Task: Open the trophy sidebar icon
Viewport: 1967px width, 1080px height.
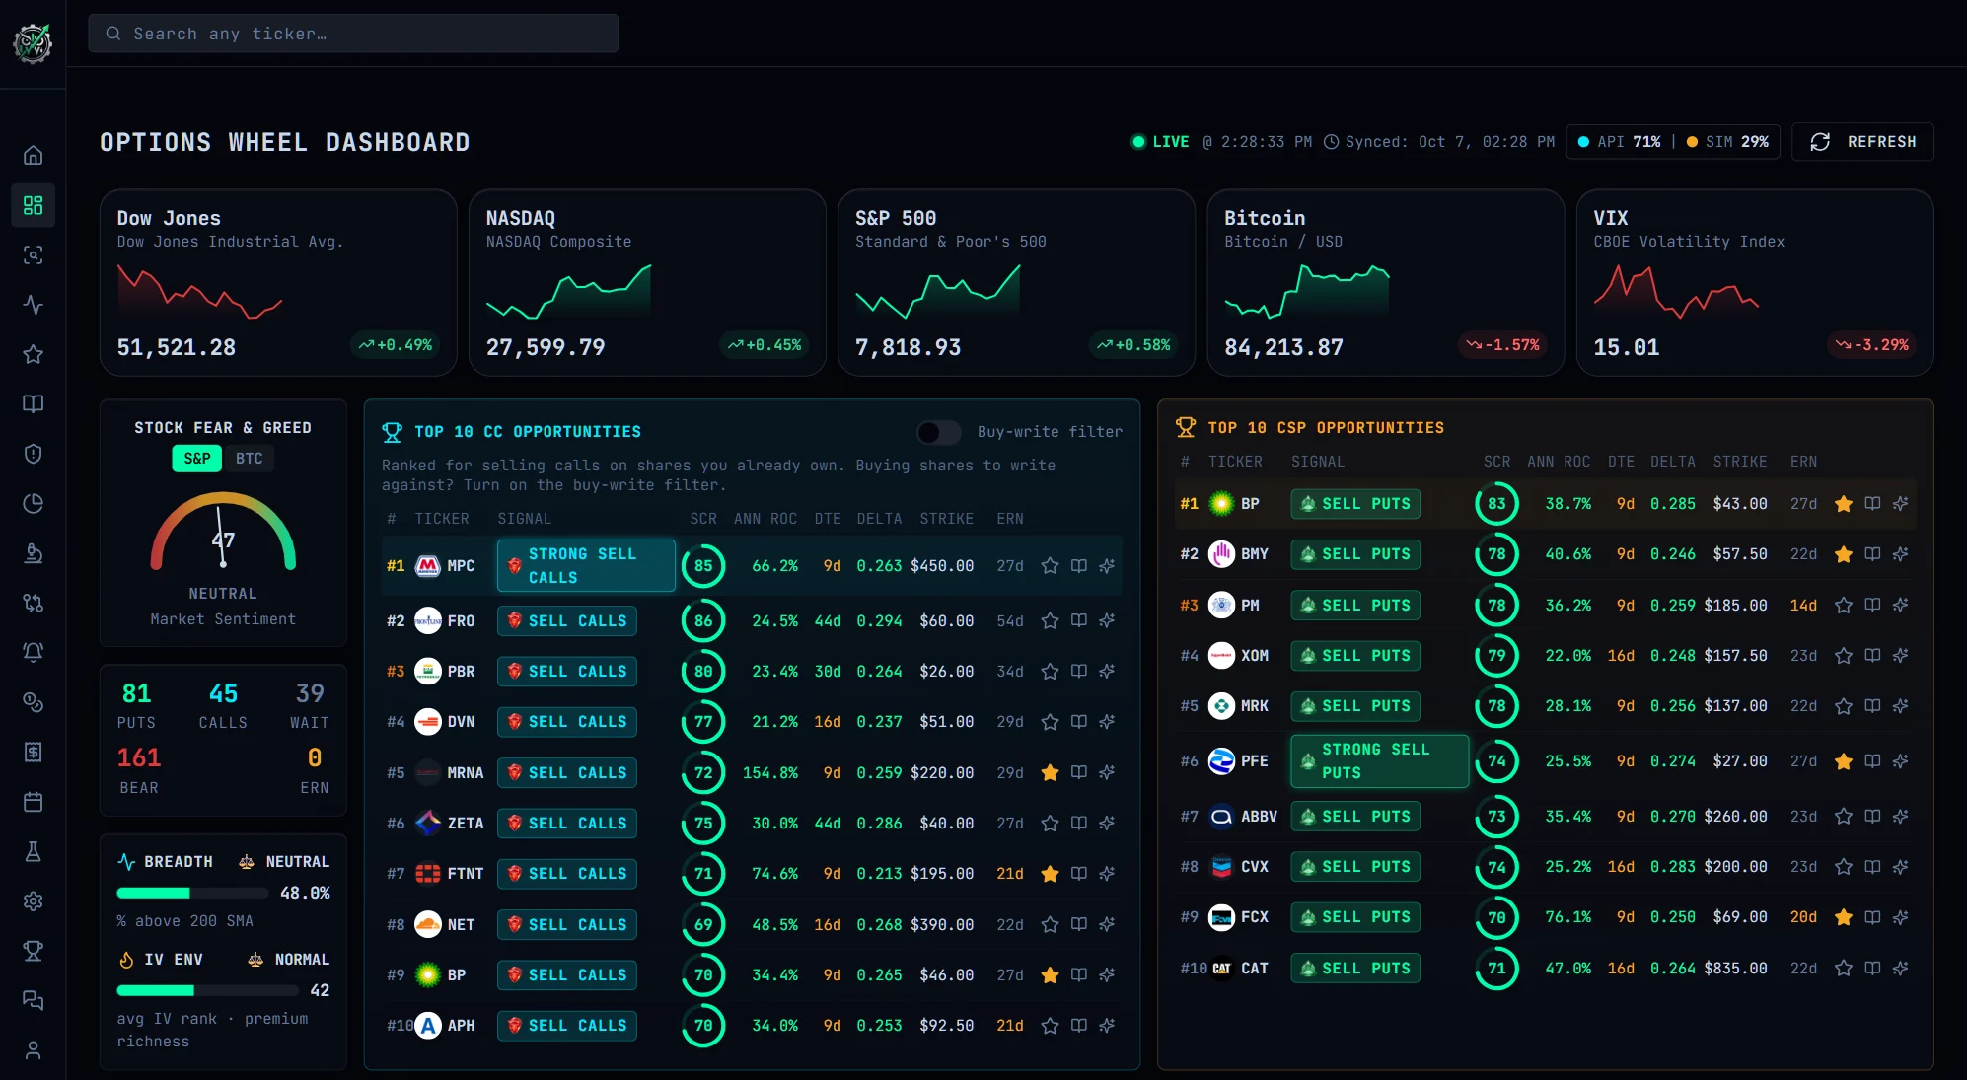Action: click(33, 951)
